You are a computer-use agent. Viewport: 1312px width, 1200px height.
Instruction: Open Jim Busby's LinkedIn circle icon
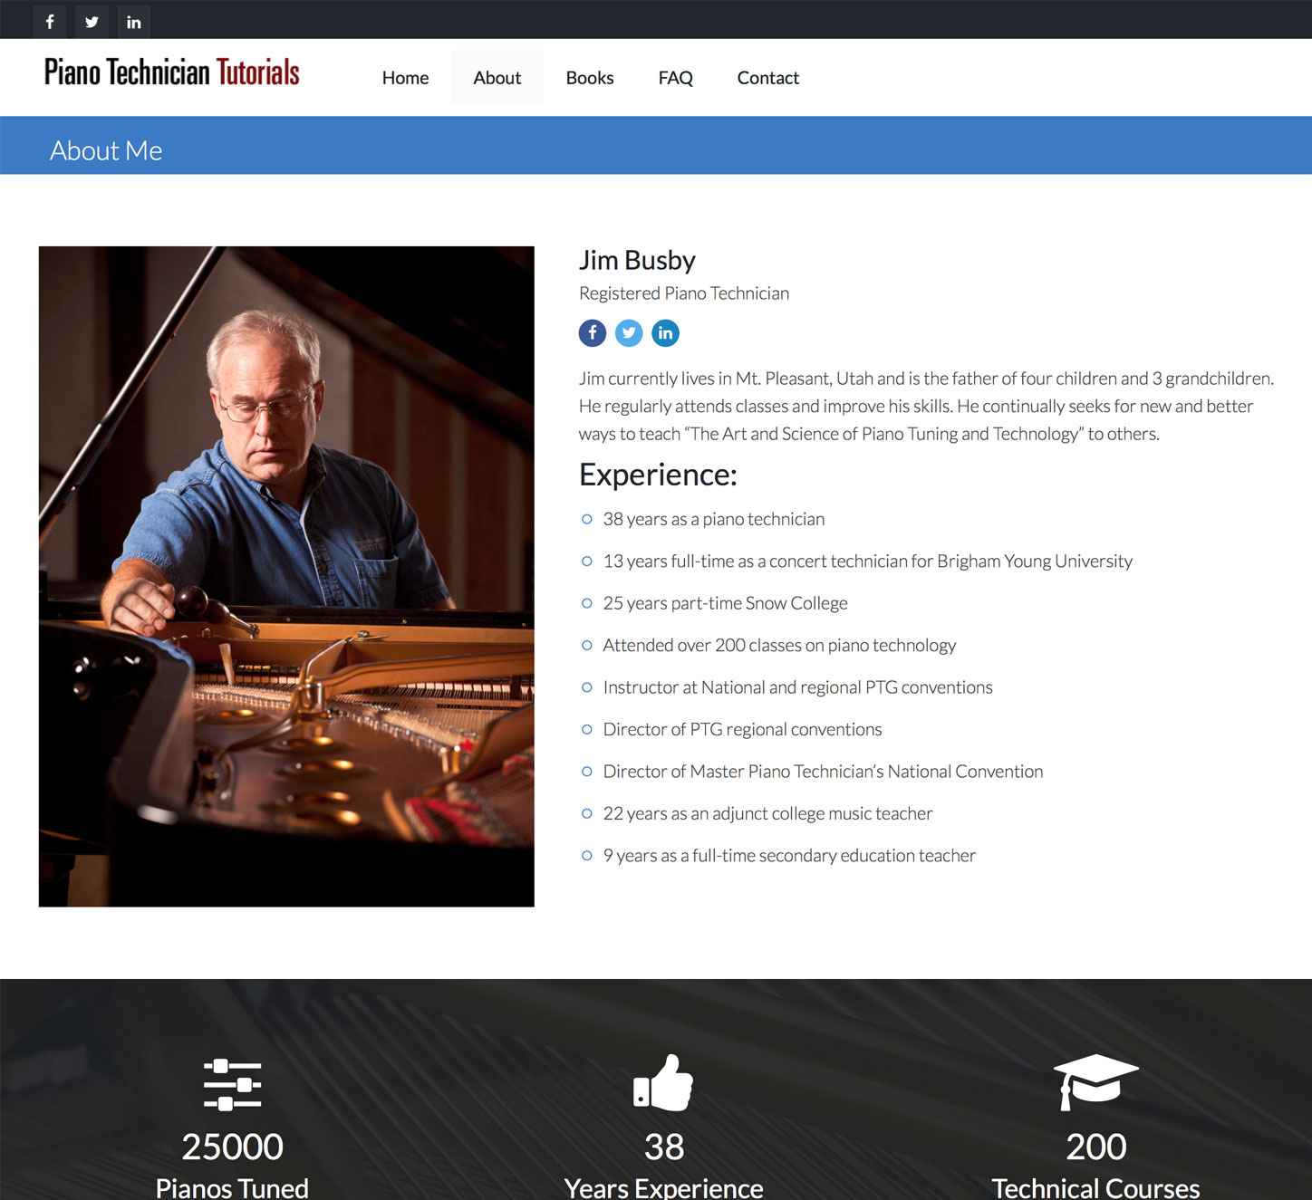[665, 333]
